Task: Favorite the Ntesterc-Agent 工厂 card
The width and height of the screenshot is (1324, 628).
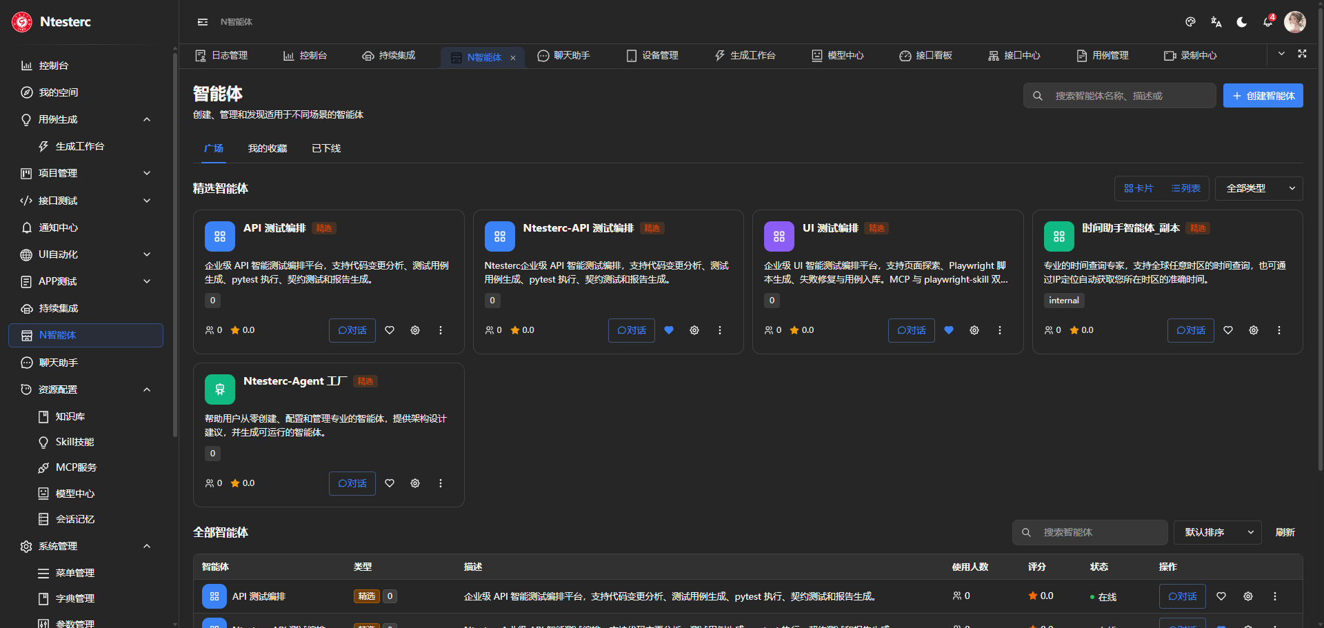Action: (390, 483)
